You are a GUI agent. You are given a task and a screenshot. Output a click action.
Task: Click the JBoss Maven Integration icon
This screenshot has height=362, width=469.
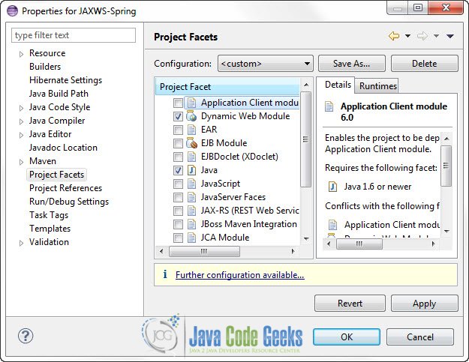pos(191,224)
